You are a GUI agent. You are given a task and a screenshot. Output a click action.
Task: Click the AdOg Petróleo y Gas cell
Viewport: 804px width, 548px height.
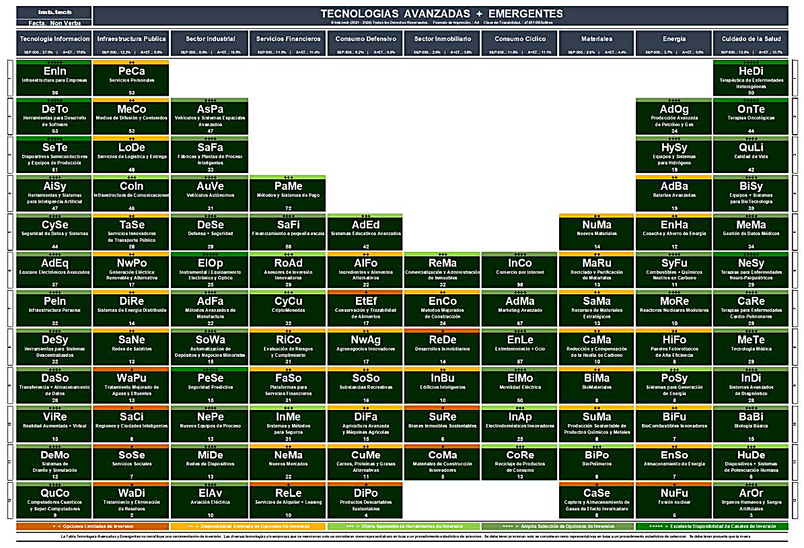(x=674, y=116)
